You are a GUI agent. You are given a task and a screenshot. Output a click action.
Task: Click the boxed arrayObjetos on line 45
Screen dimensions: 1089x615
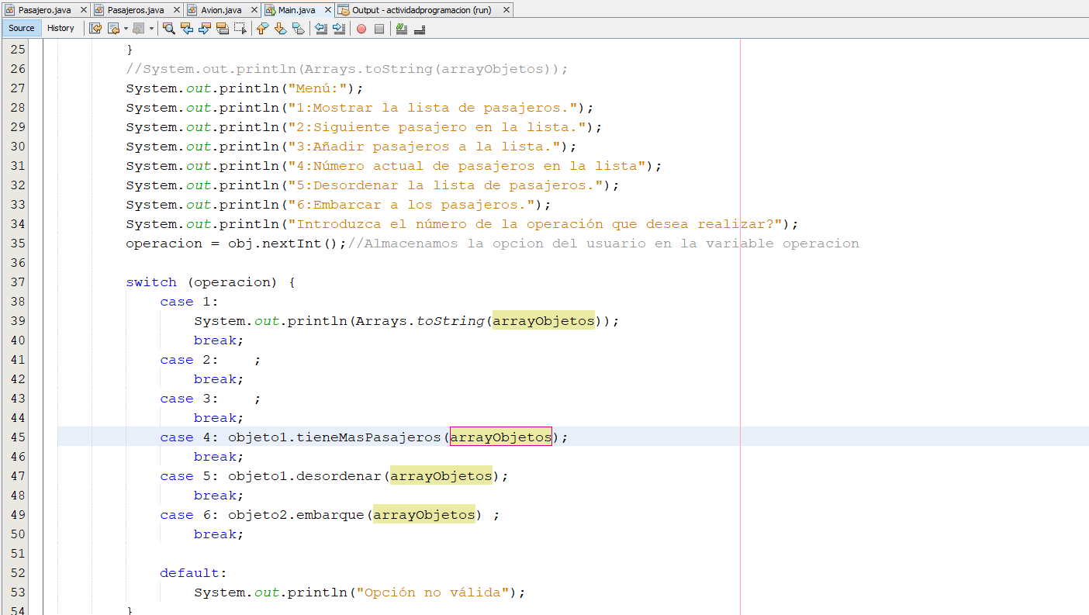pyautogui.click(x=501, y=437)
